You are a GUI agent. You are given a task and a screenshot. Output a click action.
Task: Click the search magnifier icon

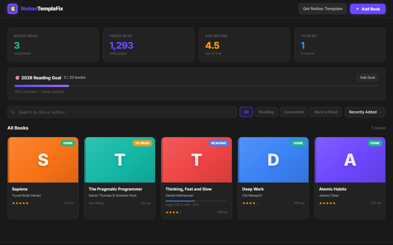point(13,112)
